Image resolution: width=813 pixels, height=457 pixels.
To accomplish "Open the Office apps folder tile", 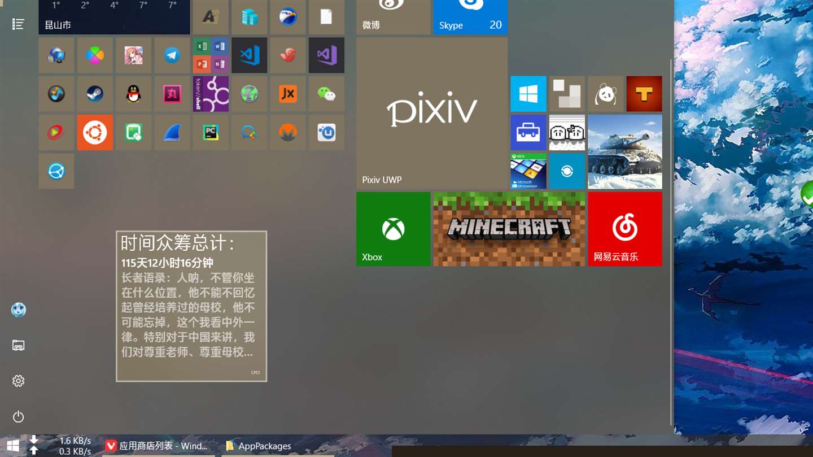I will (x=211, y=55).
